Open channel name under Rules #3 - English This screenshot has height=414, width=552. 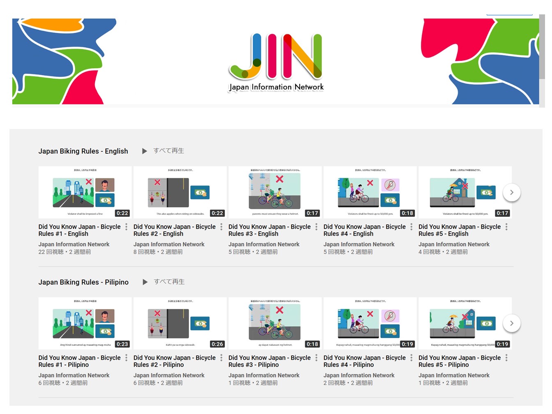coord(264,244)
